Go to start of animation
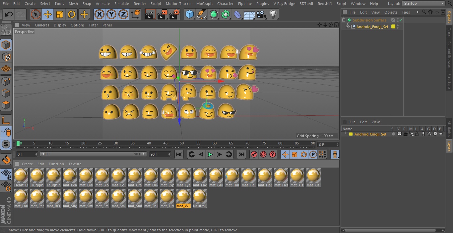Viewport: 453px width, 233px height. coord(179,154)
